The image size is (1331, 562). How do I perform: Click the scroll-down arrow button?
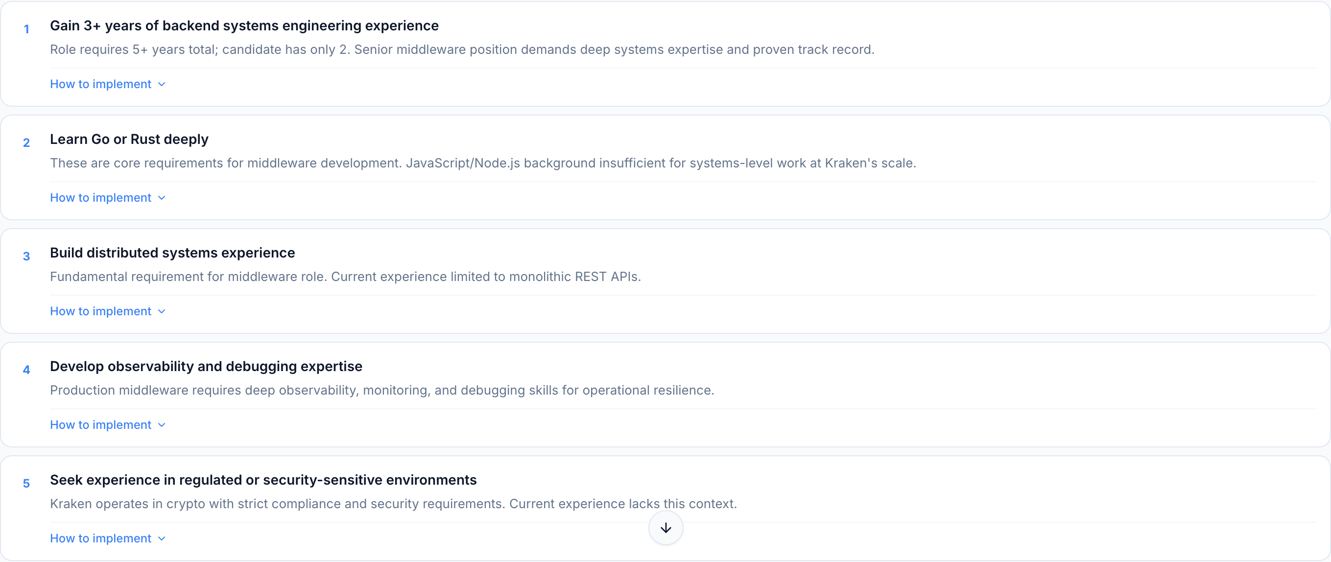coord(665,527)
